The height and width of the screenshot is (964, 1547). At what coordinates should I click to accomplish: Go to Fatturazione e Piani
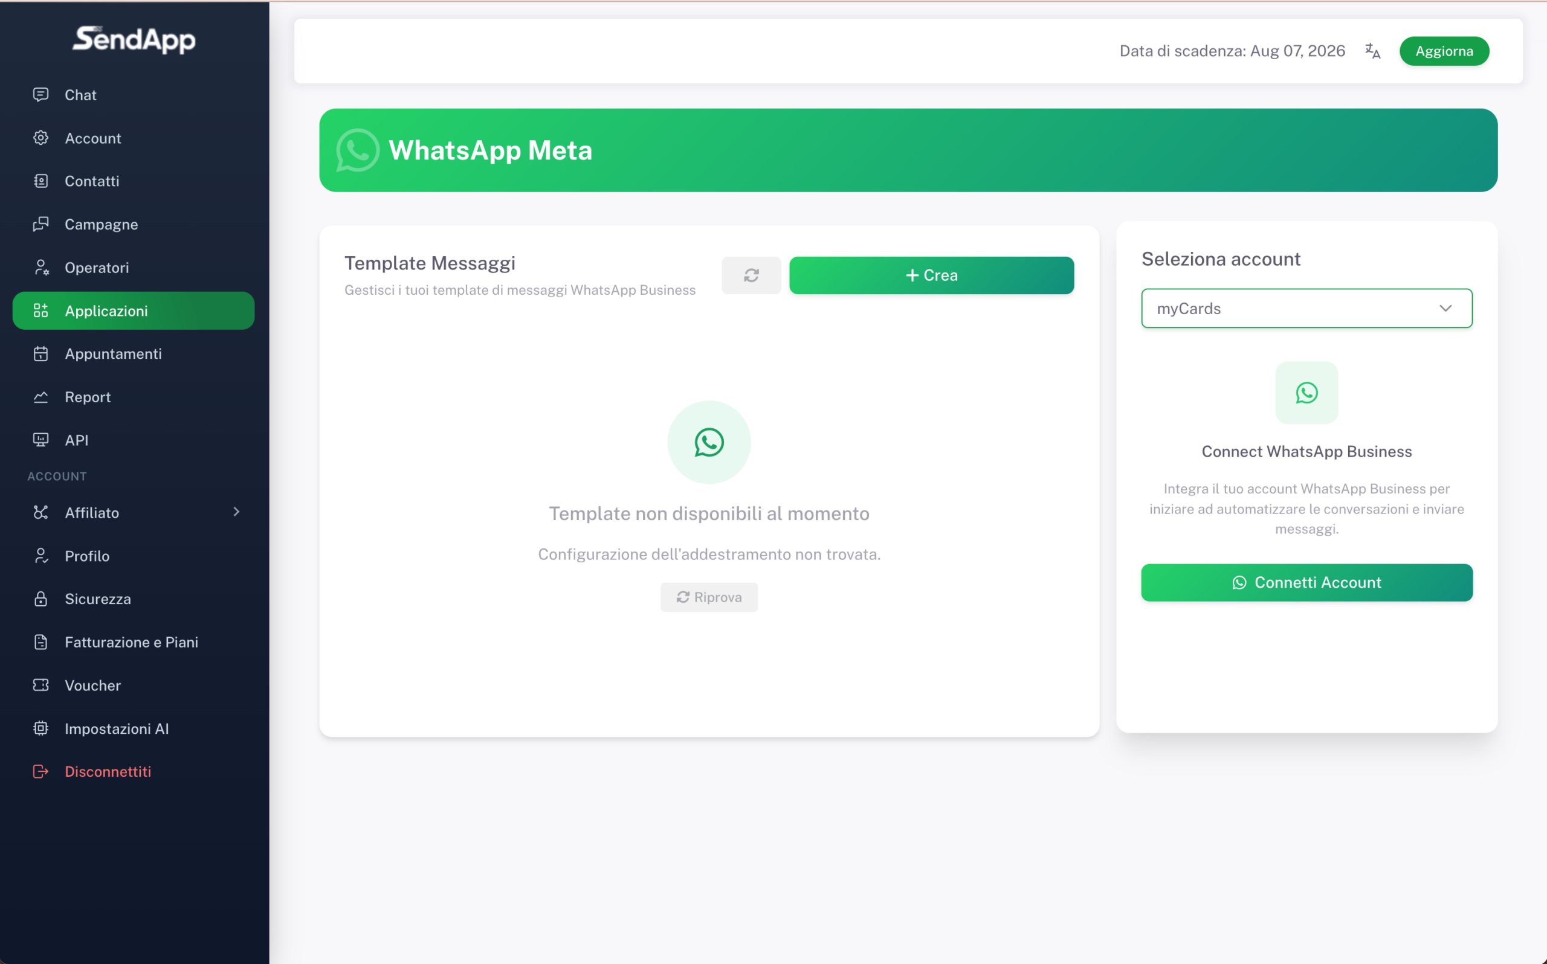(x=131, y=642)
